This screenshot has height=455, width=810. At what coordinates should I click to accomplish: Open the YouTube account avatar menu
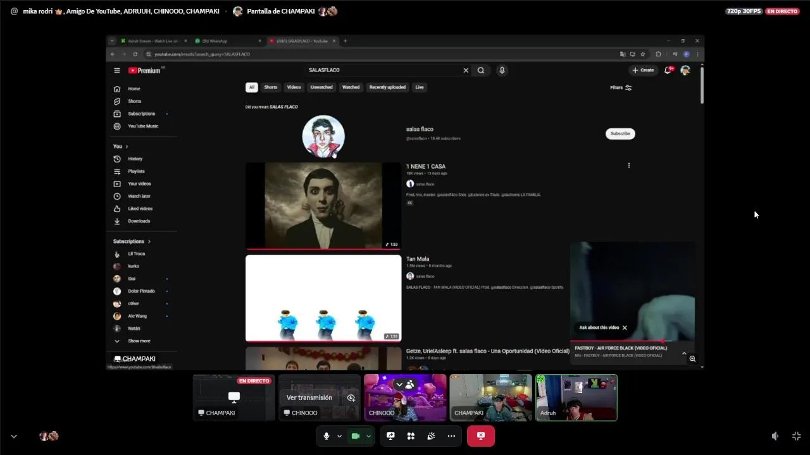pyautogui.click(x=685, y=70)
